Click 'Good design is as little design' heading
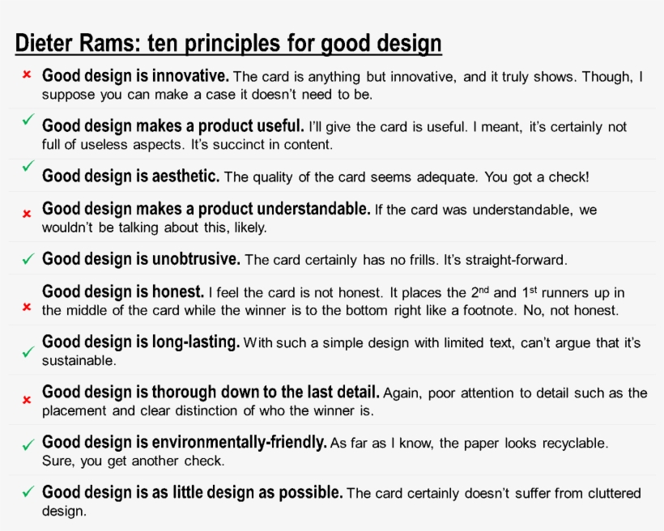This screenshot has width=664, height=531. pyautogui.click(x=192, y=492)
